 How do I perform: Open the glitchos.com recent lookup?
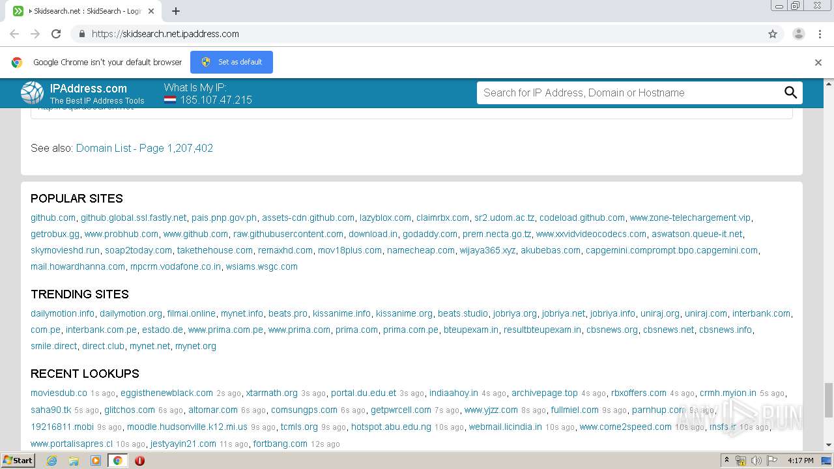[x=130, y=410]
